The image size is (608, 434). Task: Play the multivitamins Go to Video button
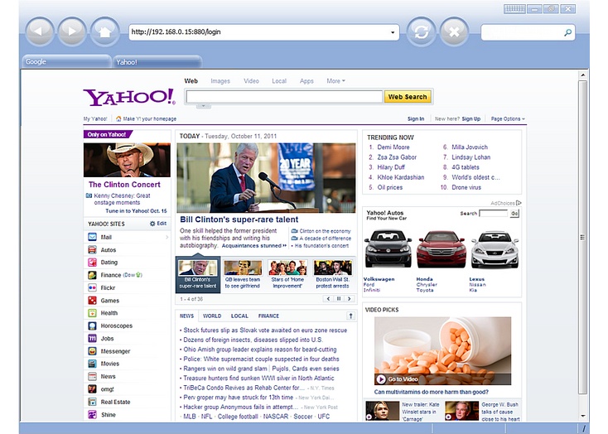pos(381,379)
